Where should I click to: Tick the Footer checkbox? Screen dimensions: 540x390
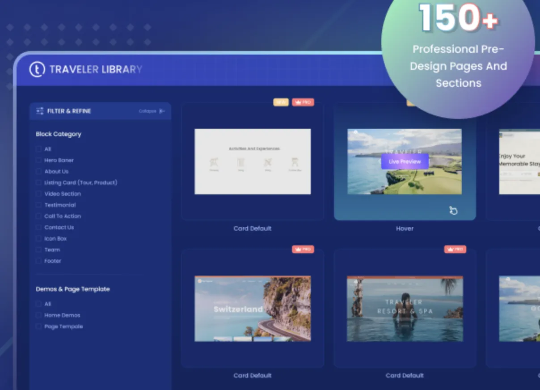39,261
